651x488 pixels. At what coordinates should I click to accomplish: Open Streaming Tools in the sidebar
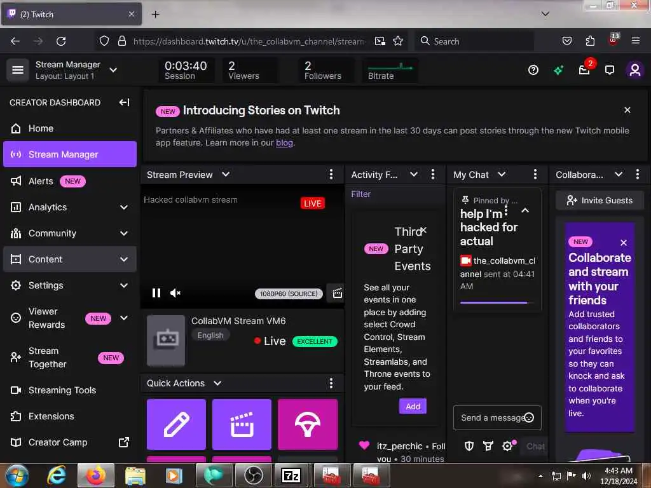(x=70, y=390)
